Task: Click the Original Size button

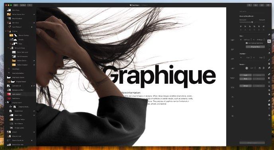Action: [255, 47]
